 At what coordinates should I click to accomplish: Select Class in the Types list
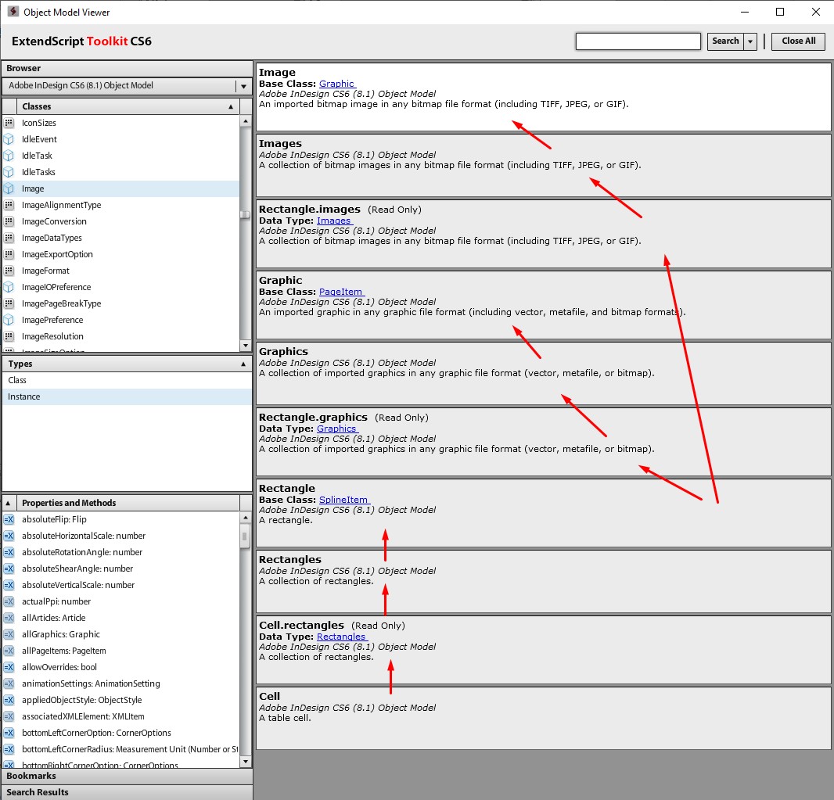(x=127, y=381)
